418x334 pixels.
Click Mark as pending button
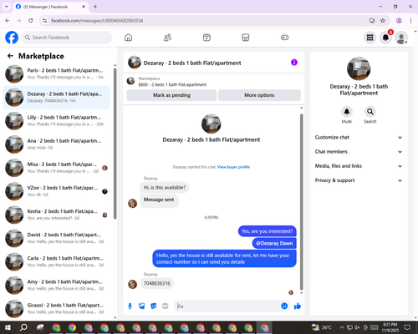[x=171, y=95]
